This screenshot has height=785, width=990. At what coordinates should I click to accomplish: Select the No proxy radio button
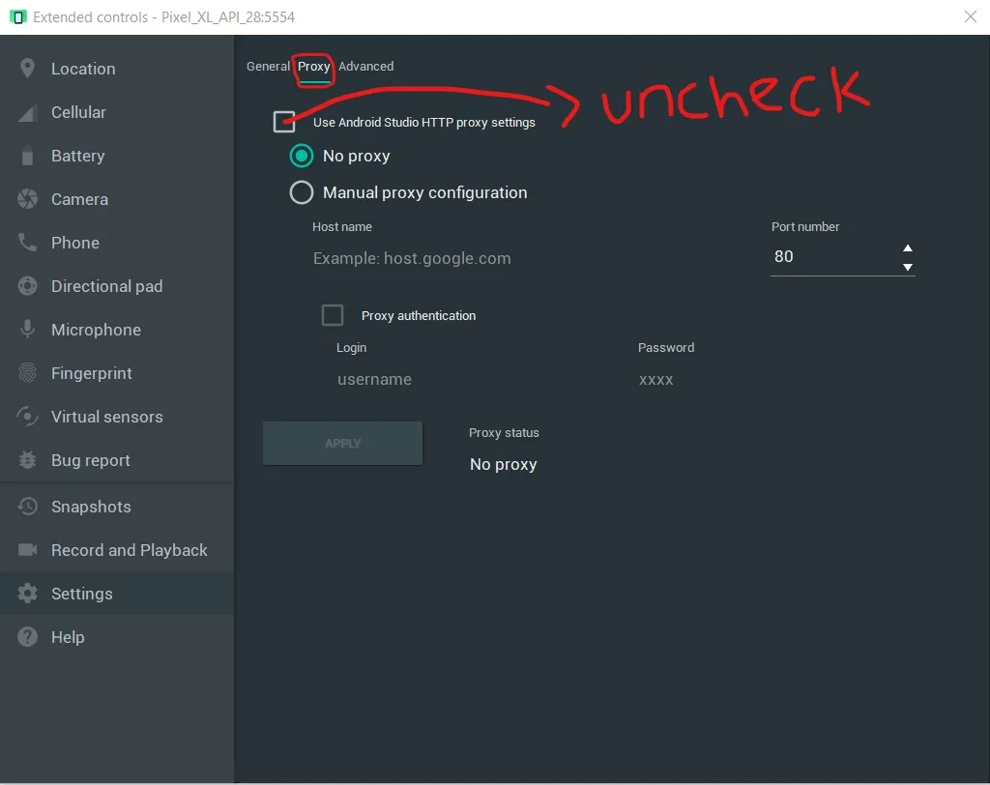click(302, 156)
